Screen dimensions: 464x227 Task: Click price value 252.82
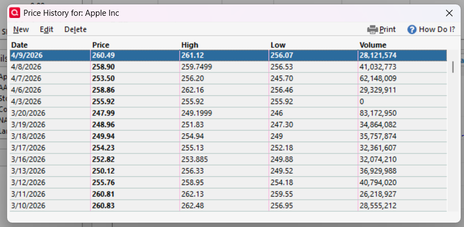click(x=103, y=159)
